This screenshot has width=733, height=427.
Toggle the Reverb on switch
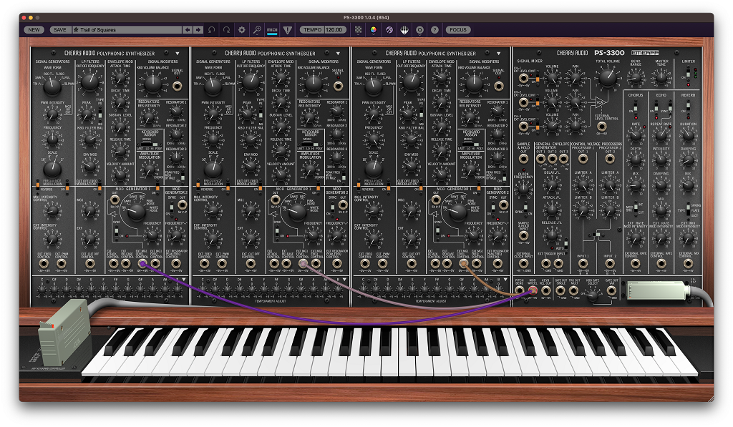688,108
